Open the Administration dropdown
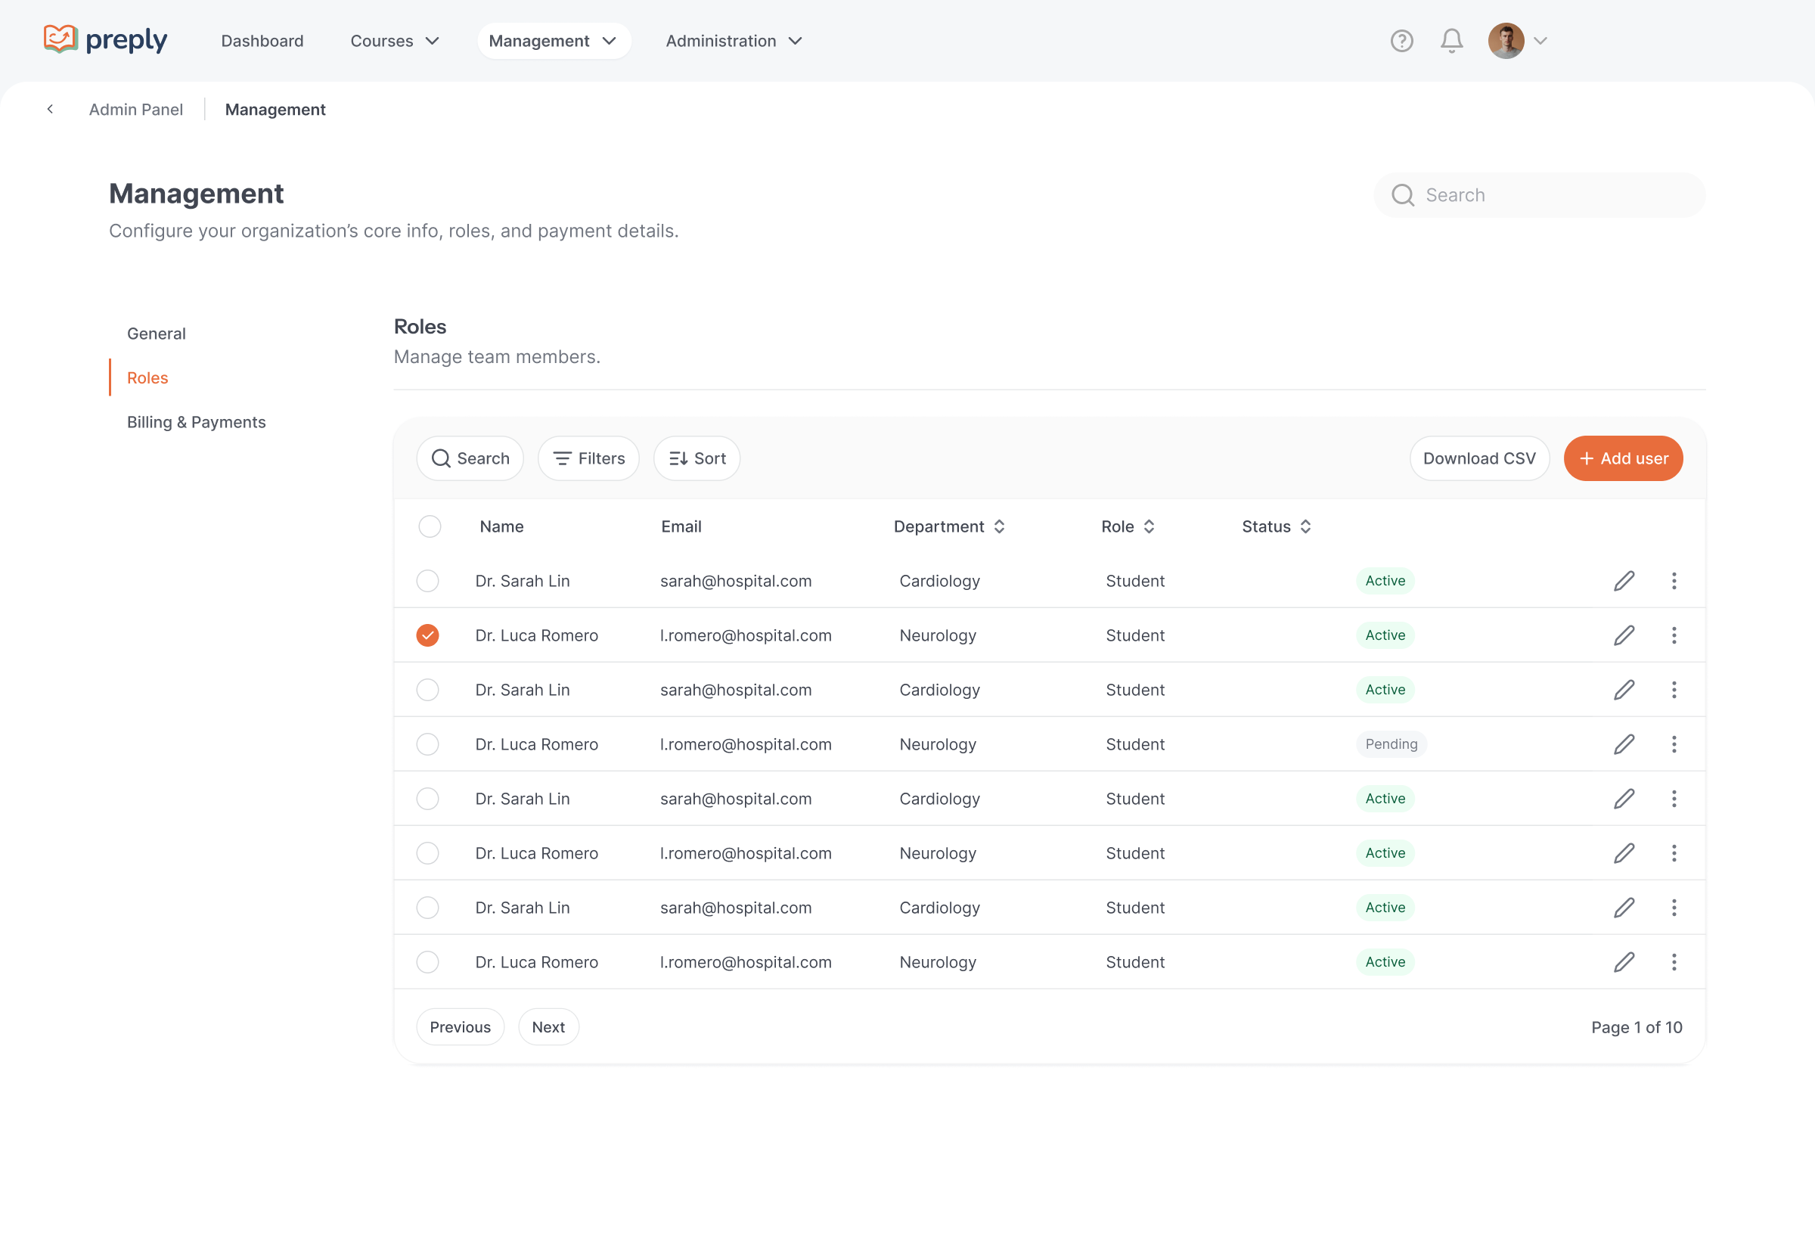1815x1248 pixels. [734, 41]
